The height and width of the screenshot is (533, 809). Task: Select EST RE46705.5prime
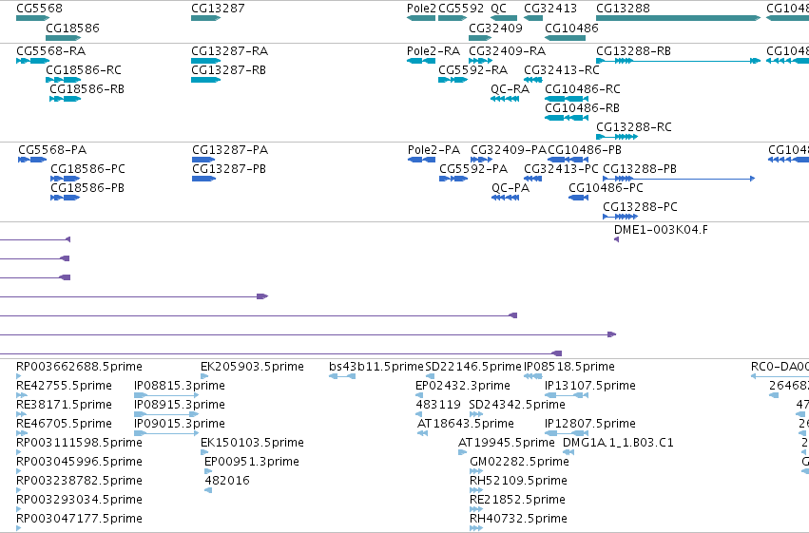[x=64, y=424]
